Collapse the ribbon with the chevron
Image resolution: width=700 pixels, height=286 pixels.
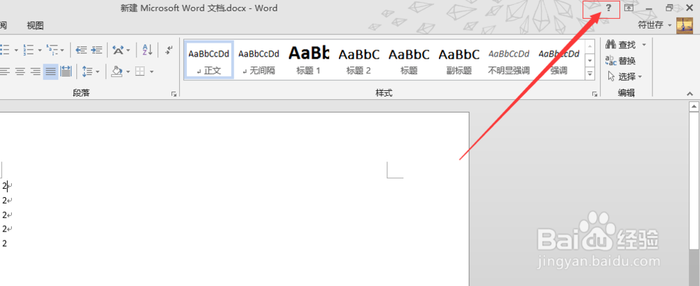689,94
